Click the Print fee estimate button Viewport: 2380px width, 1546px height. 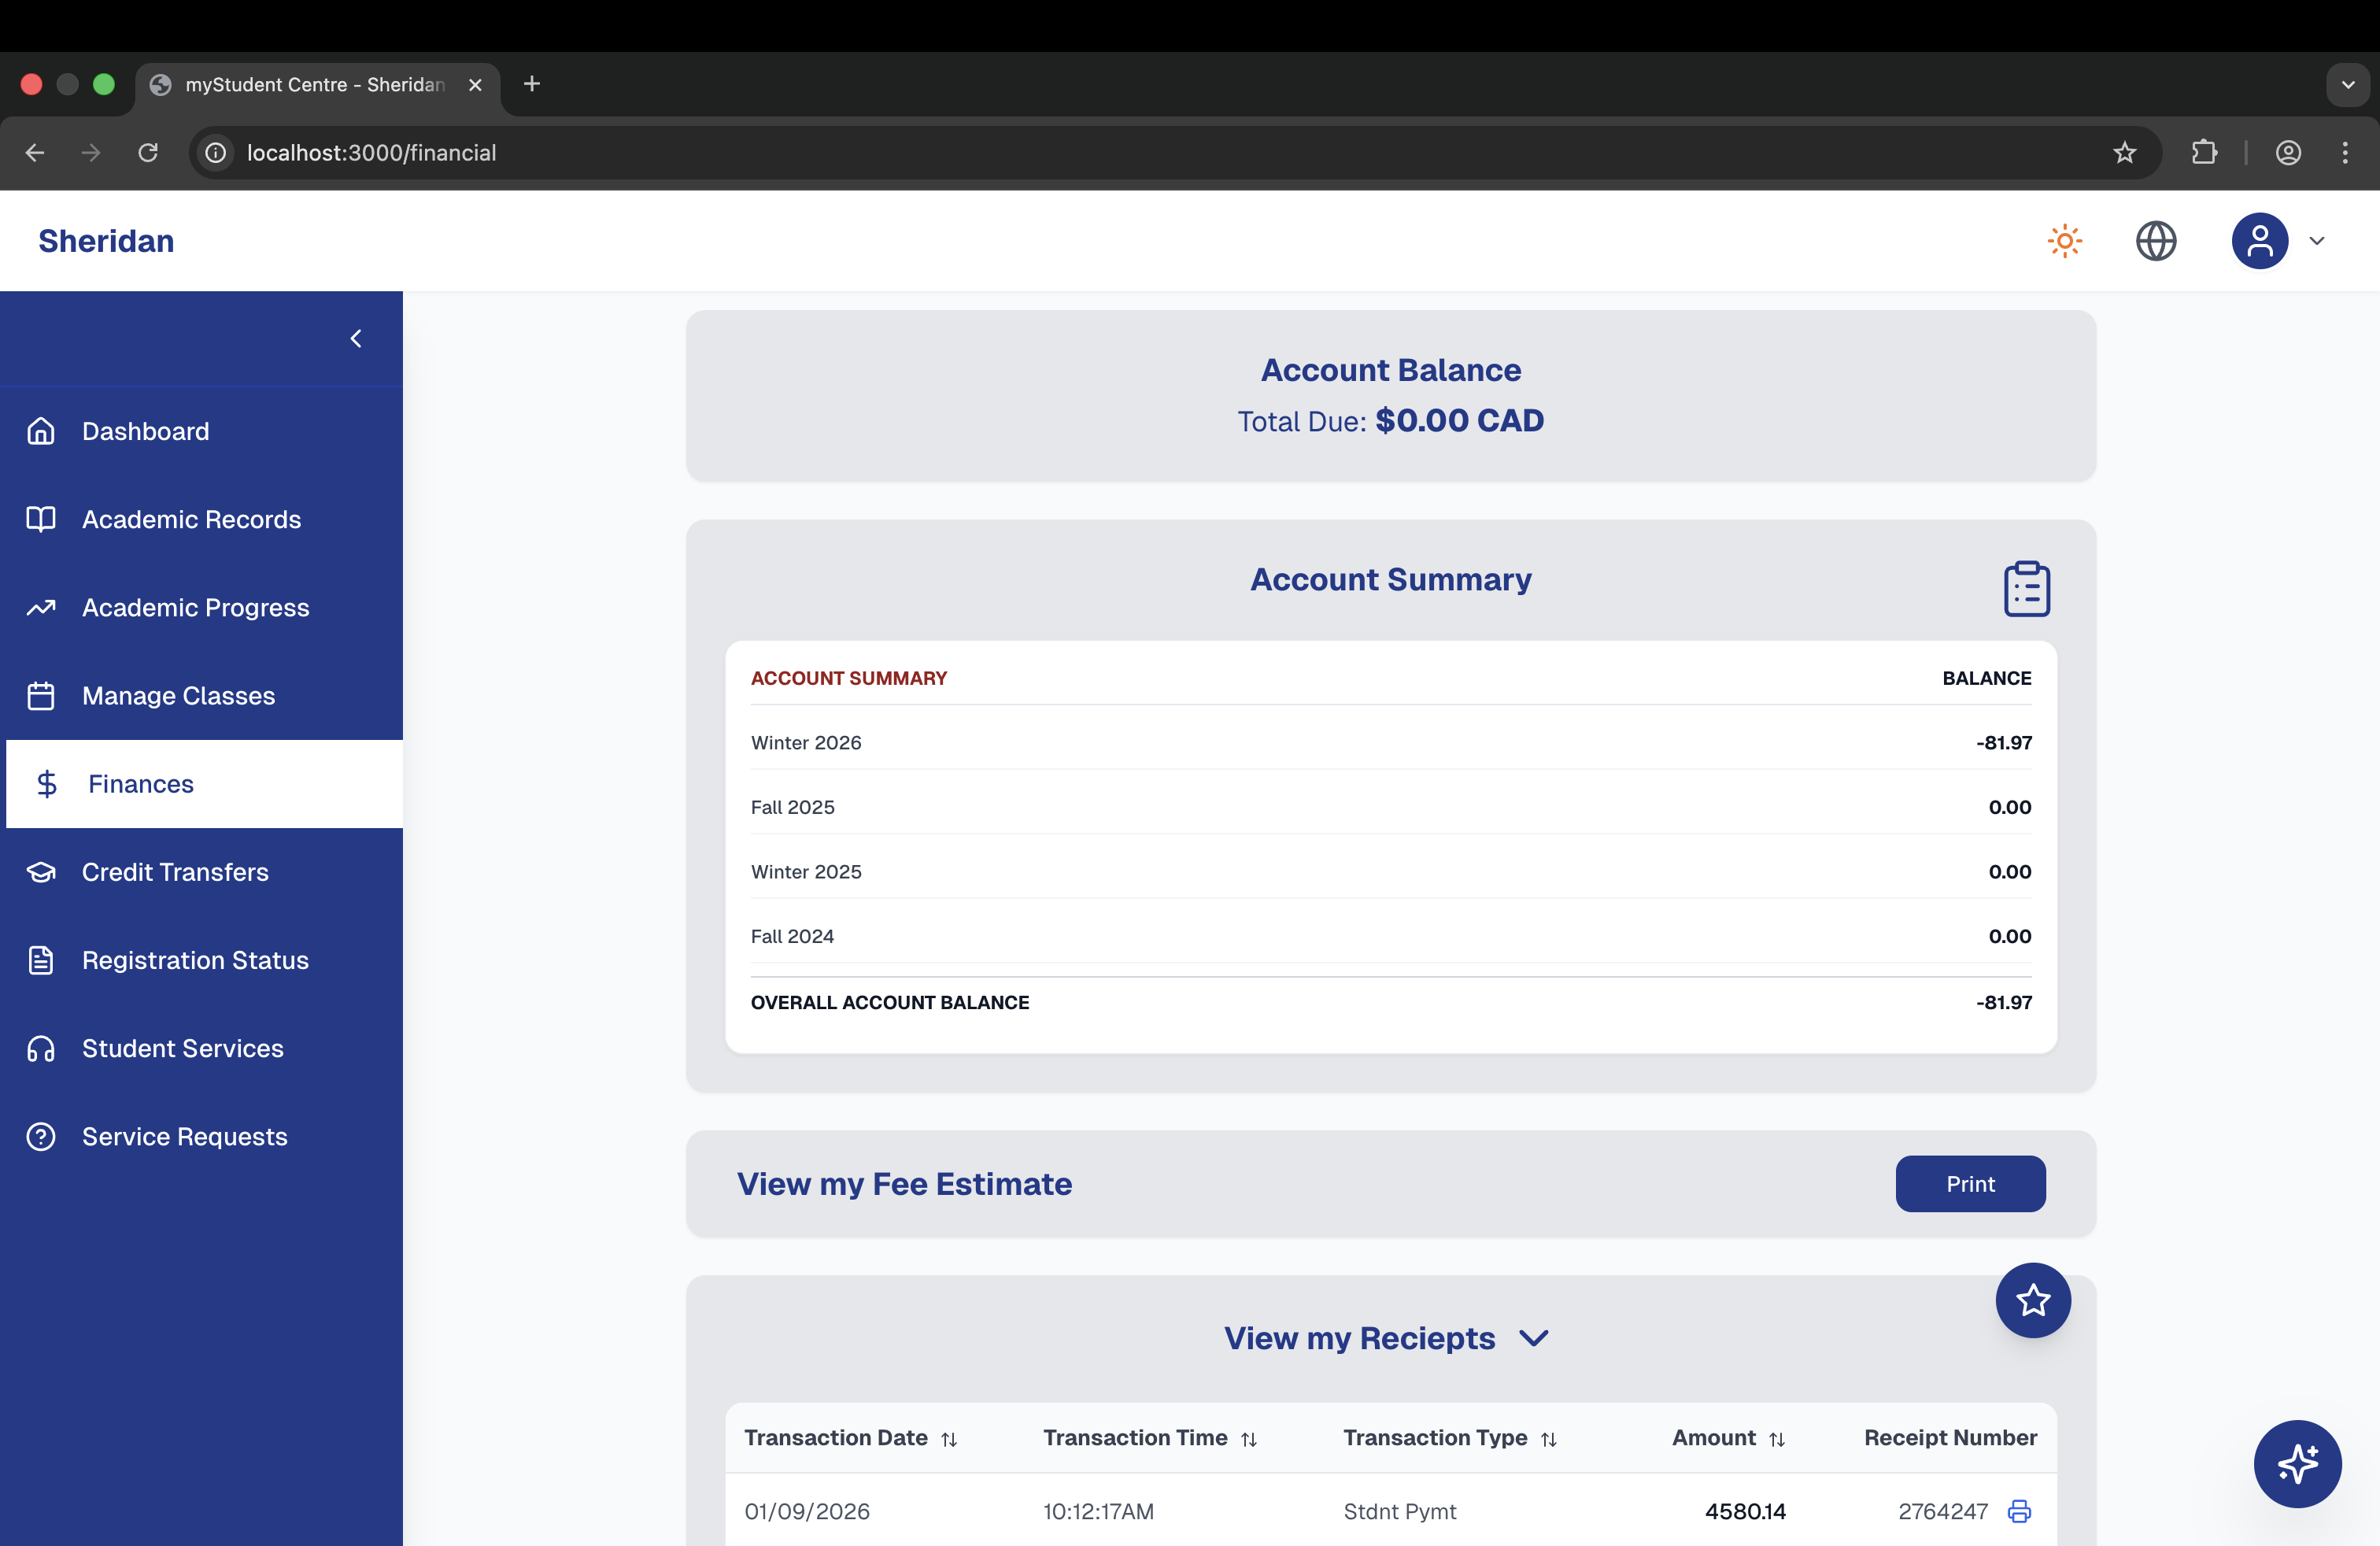(1969, 1184)
